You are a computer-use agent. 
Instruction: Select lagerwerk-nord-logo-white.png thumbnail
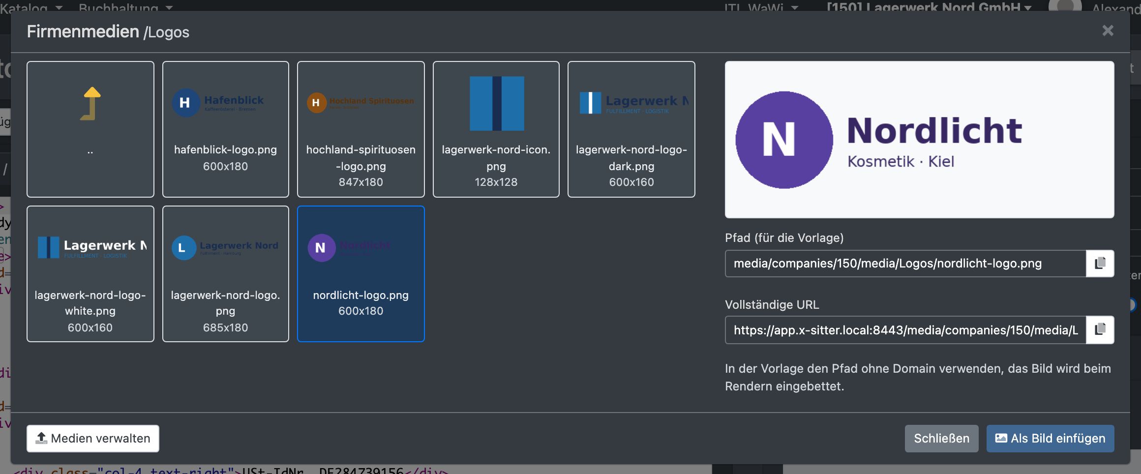90,274
